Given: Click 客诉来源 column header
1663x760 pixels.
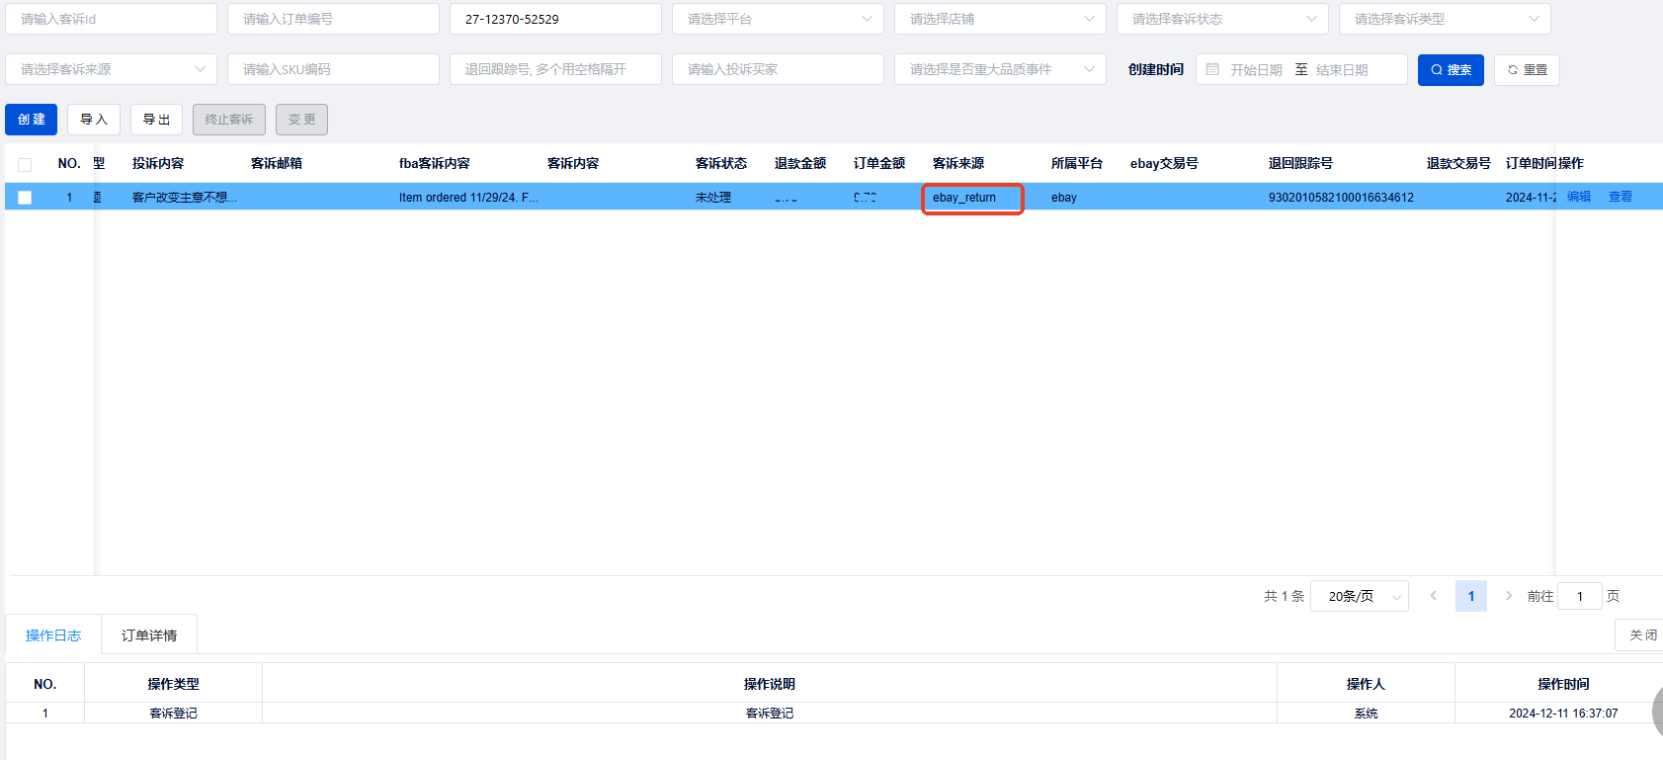Looking at the screenshot, I should point(958,163).
